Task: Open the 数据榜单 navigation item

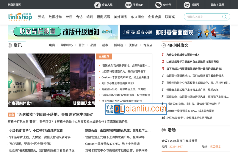Action: 55,17
